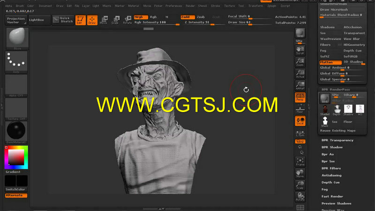375x211 pixels.
Task: Click SwitchColor button
Action: (16, 189)
